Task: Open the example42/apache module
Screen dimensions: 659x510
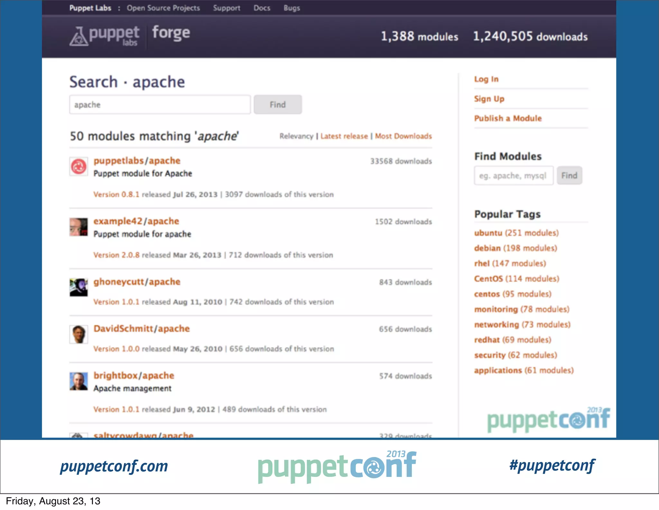Action: pyautogui.click(x=136, y=221)
